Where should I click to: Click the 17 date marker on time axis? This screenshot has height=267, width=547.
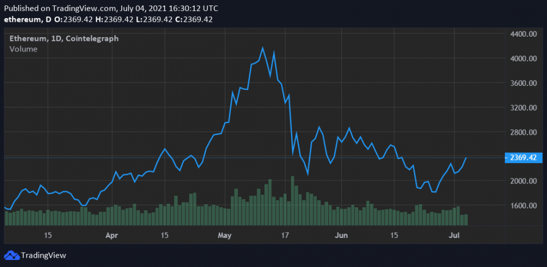(x=285, y=236)
